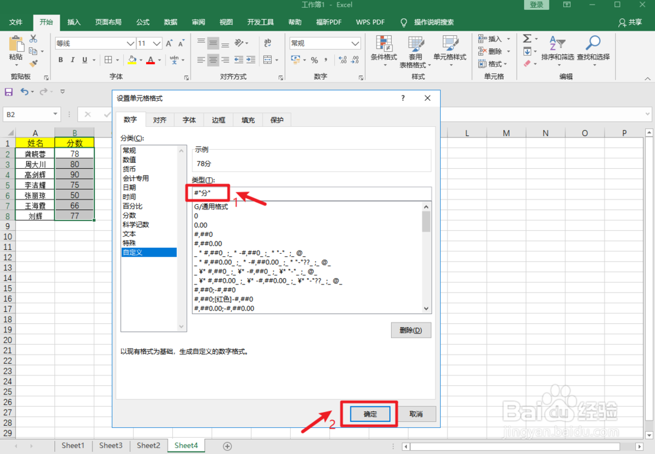Click the 删除 button in the dialog

coord(411,330)
